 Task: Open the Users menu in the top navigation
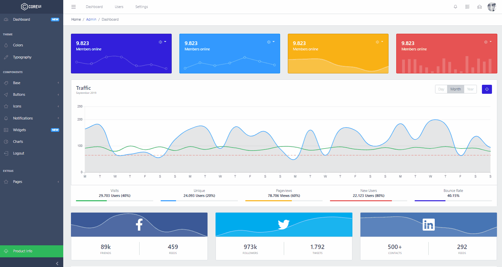coord(119,7)
